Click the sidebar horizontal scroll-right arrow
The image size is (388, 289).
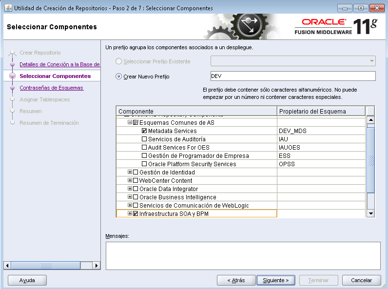(x=97, y=266)
